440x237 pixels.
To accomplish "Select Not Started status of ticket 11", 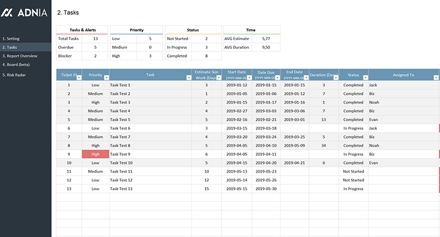I will [353, 171].
